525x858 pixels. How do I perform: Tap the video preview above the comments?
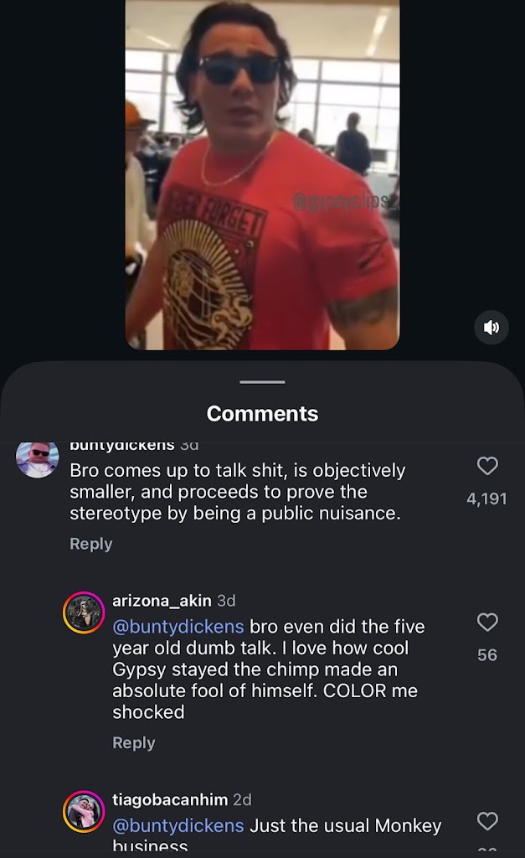point(262,174)
